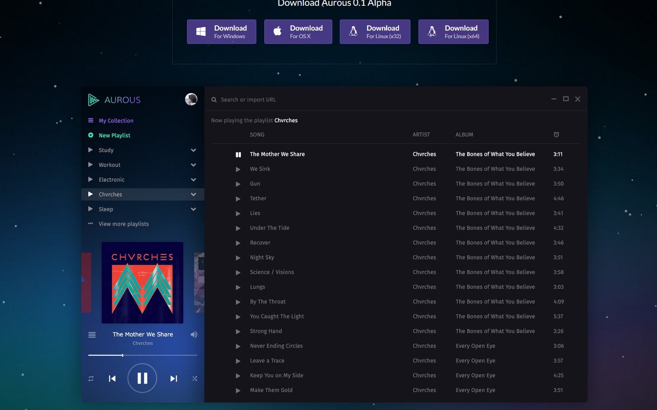Mute volume with the speaker icon

coord(194,335)
